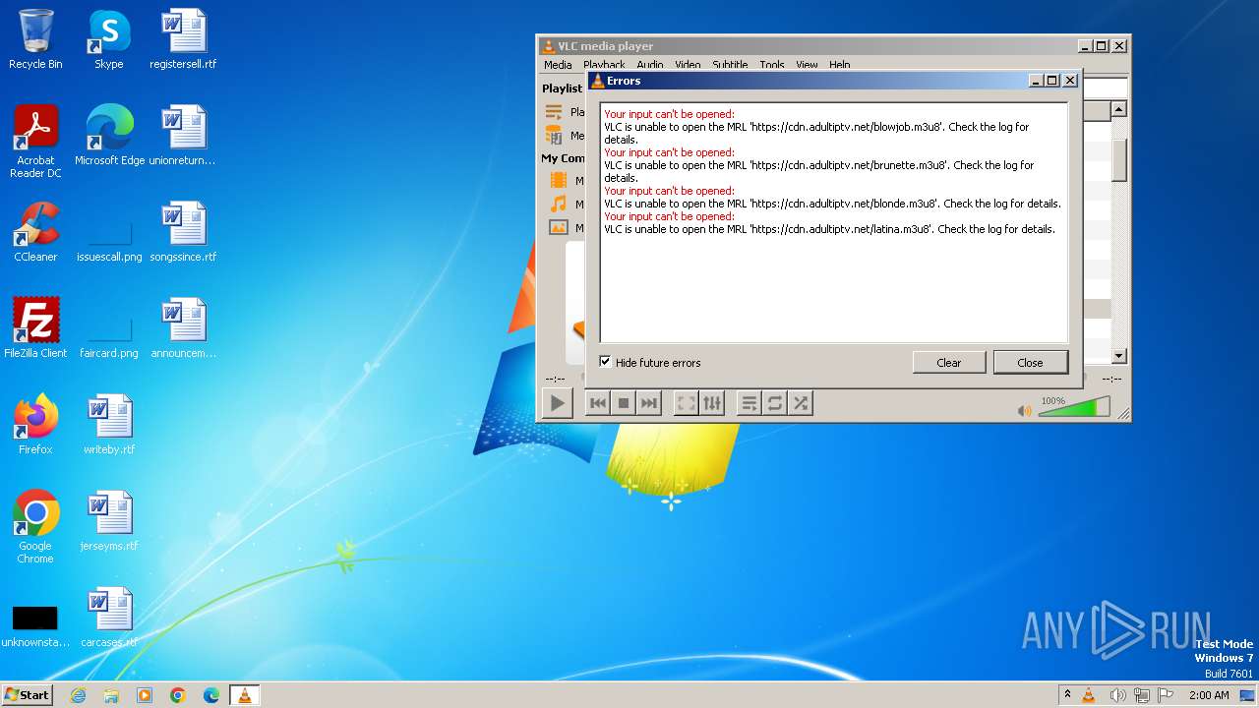
Task: Open VLC extended settings
Action: [x=712, y=402]
